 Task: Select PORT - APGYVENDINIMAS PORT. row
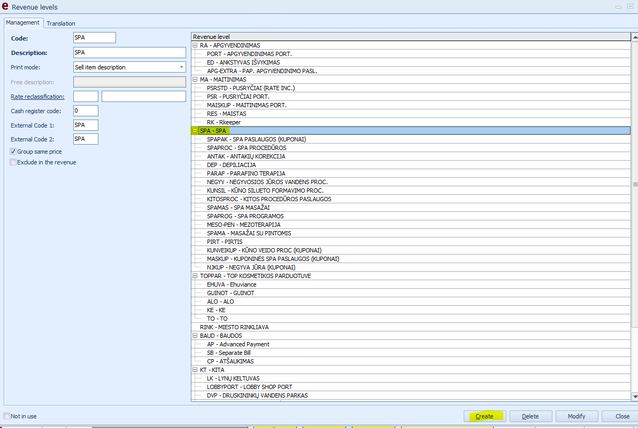tap(411, 54)
